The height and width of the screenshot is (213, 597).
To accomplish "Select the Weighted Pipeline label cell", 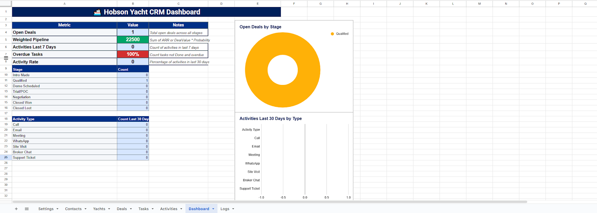I will (65, 40).
